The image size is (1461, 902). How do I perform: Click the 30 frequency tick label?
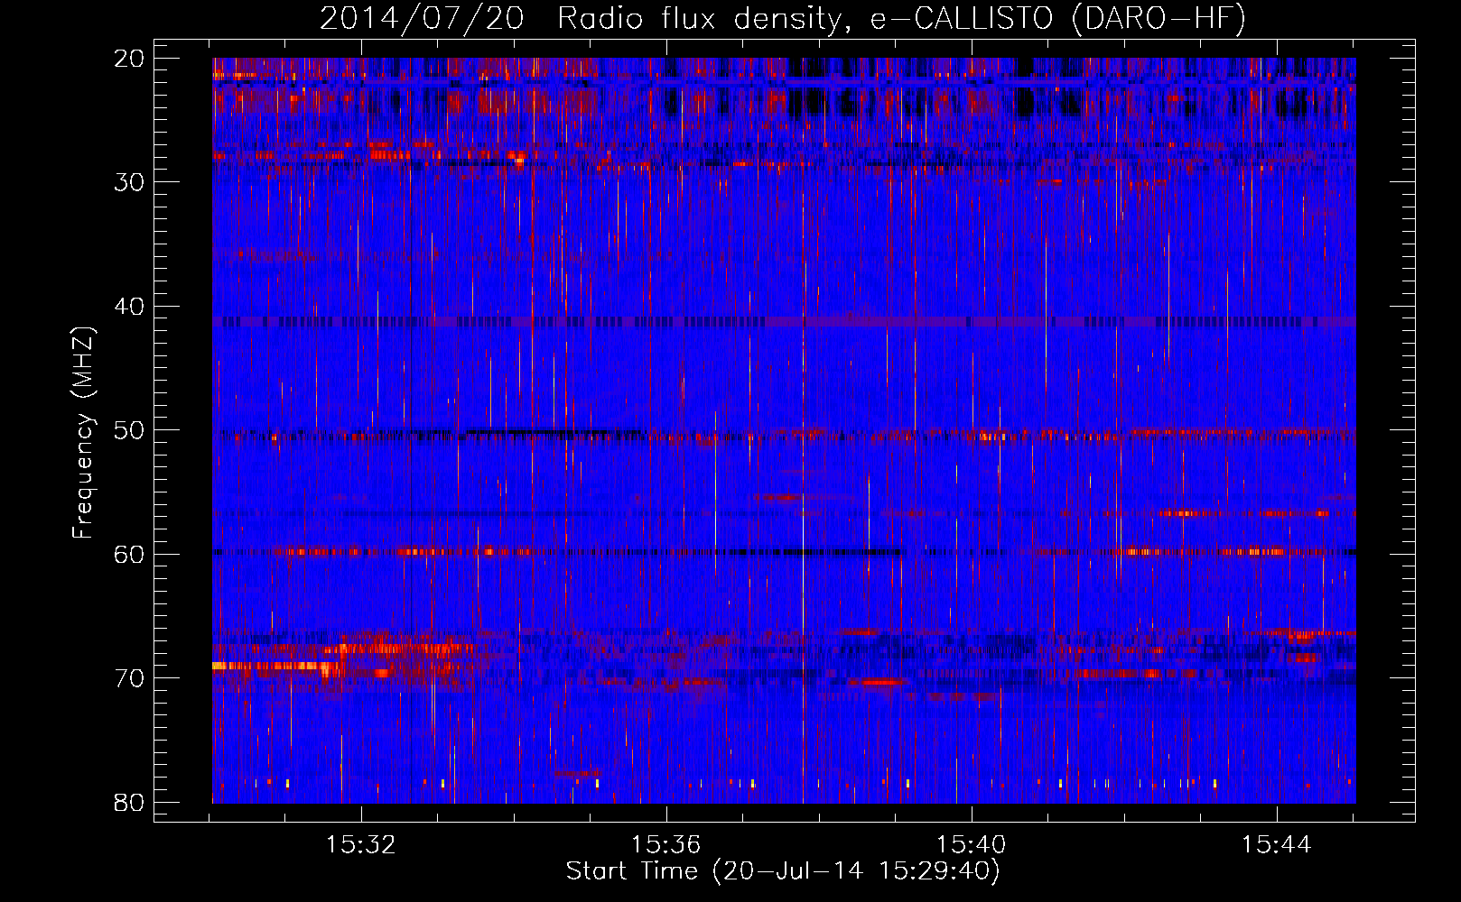tap(129, 182)
